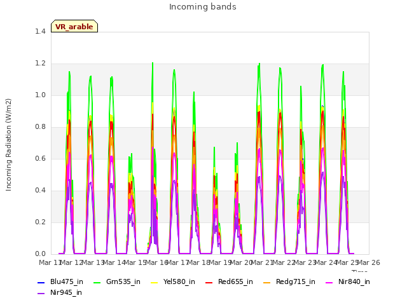Click the Mar 24 daily peak in chart
Image resolution: width=407 pixels, height=305 pixels.
pyautogui.click(x=322, y=65)
